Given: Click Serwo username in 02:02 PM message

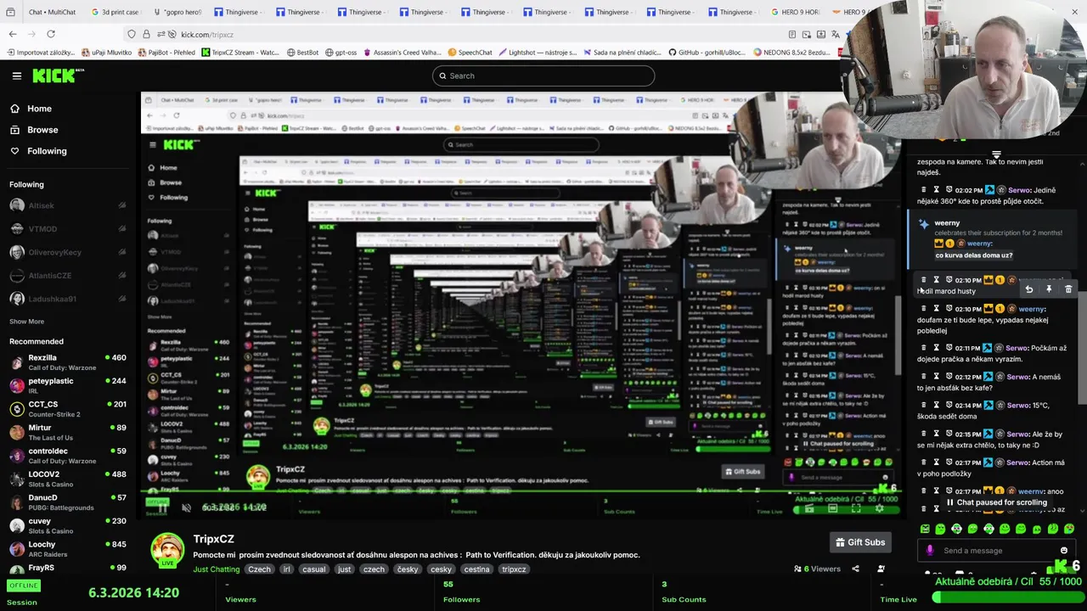Looking at the screenshot, I should (1020, 190).
